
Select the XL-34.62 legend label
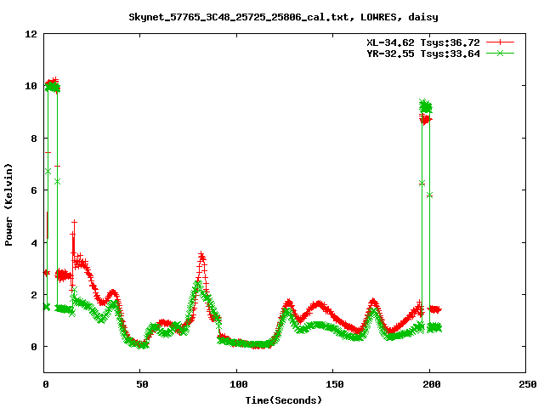417,42
